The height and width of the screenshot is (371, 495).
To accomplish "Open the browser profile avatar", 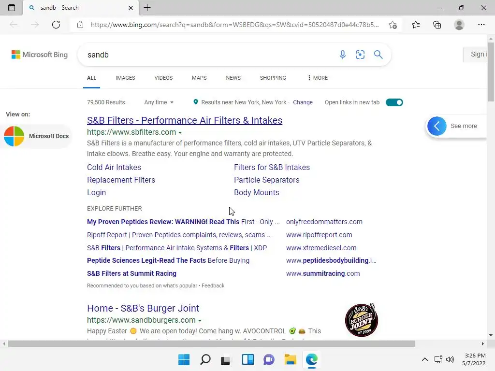I will pyautogui.click(x=459, y=25).
